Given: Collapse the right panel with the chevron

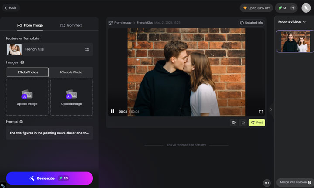Looking at the screenshot, I should [271, 109].
